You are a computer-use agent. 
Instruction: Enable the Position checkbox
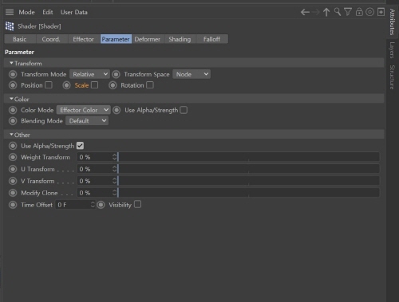[x=49, y=85]
